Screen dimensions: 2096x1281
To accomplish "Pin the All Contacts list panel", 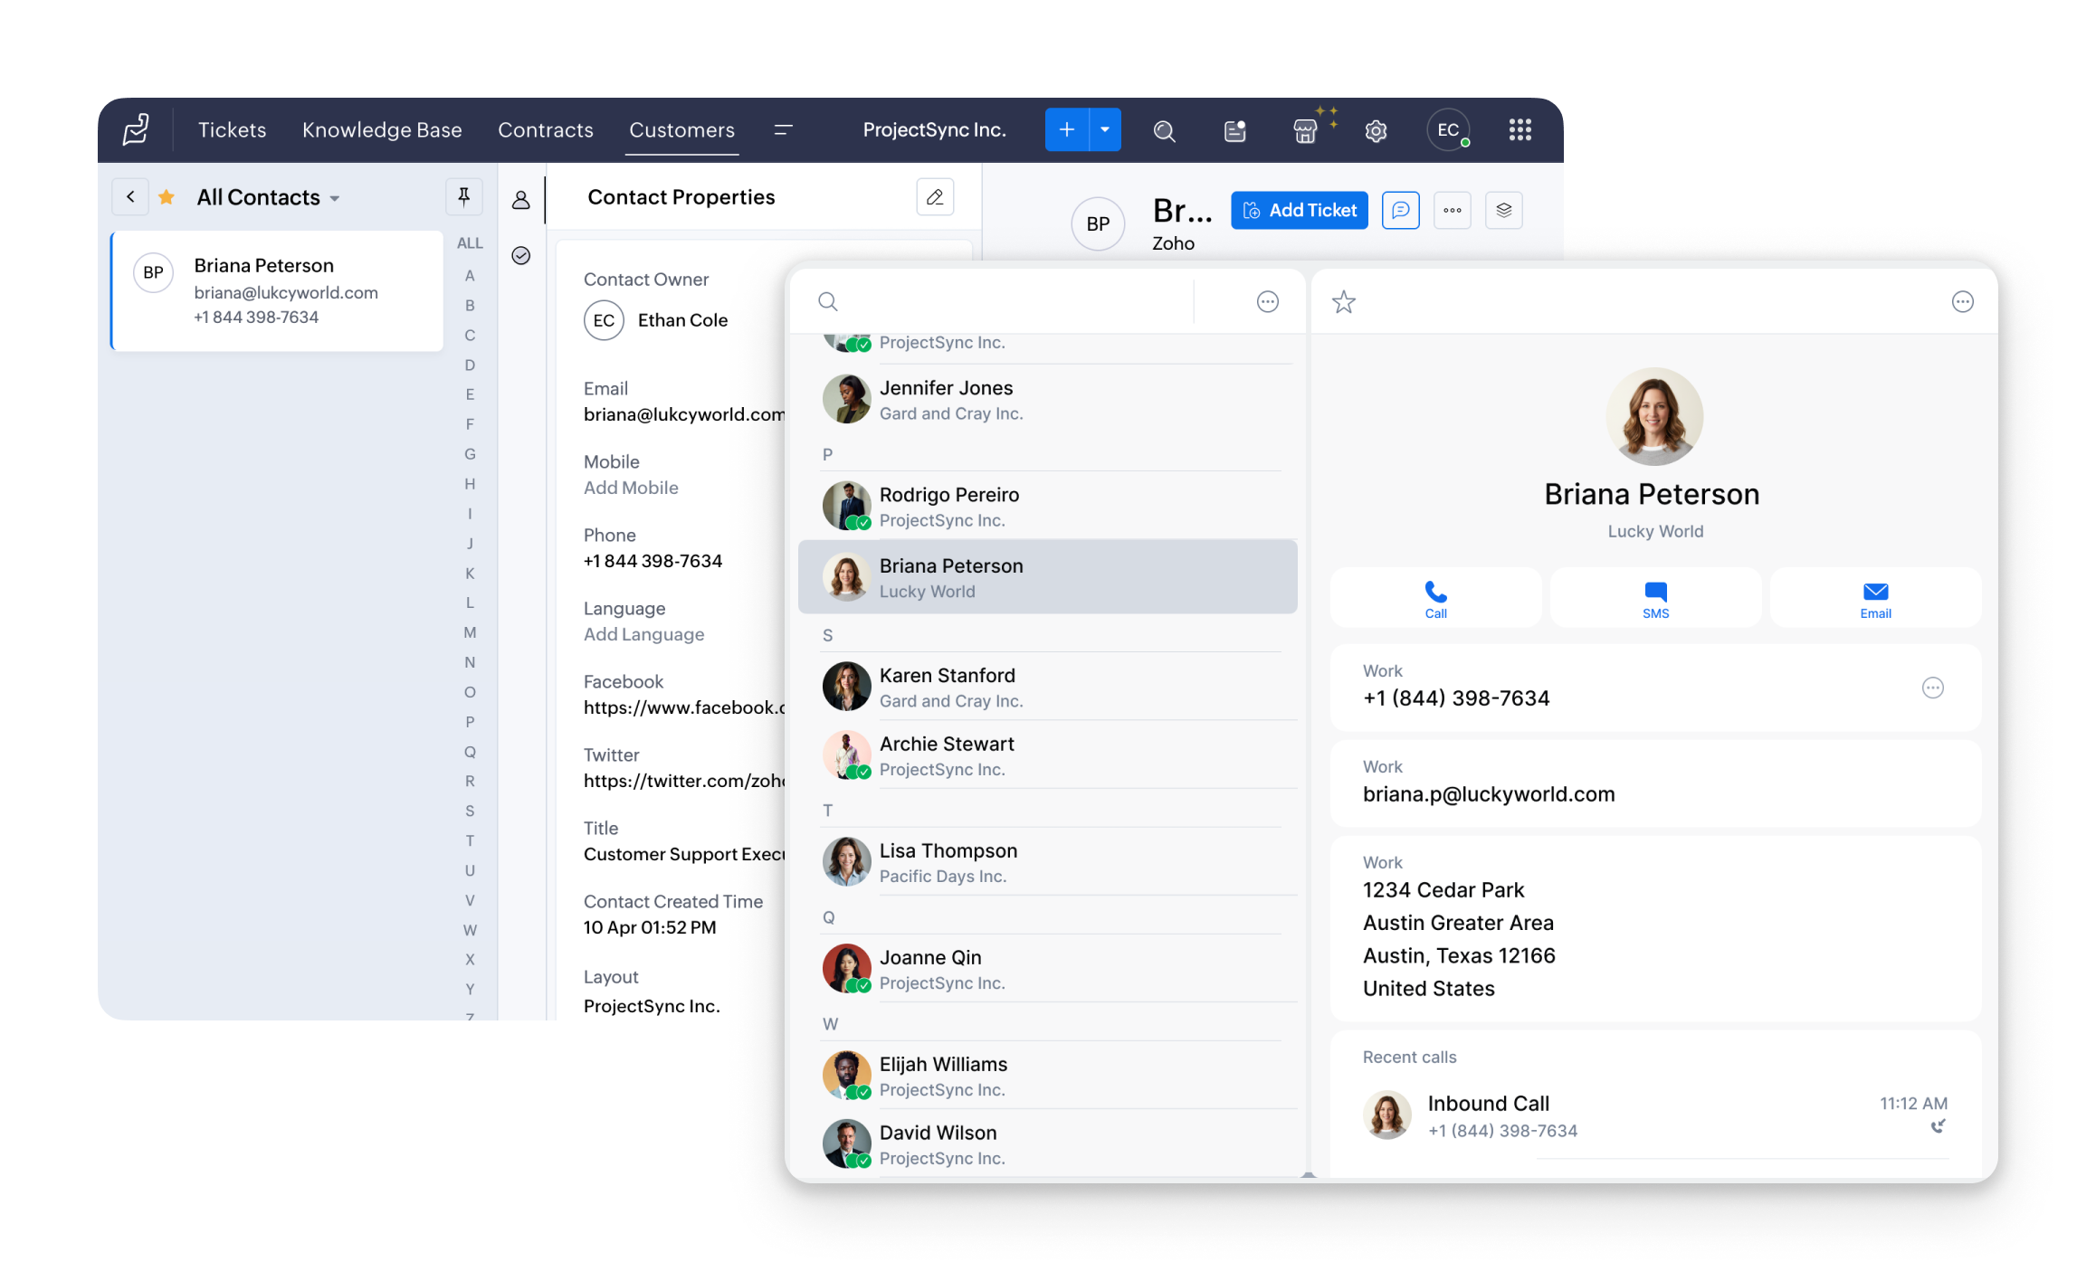I will [x=464, y=196].
